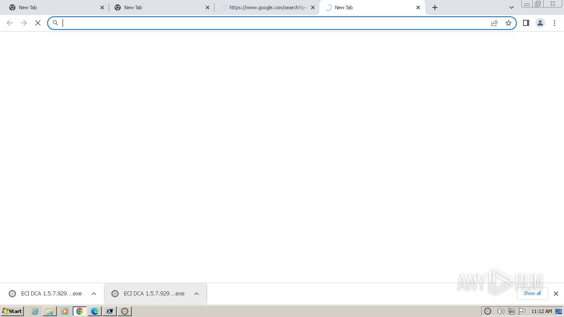Close the downloads bar
Viewport: 564px width, 317px height.
(x=556, y=294)
